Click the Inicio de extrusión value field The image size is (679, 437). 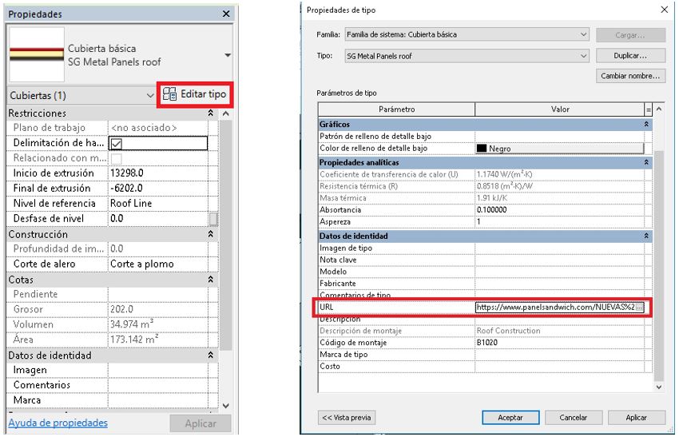[157, 173]
